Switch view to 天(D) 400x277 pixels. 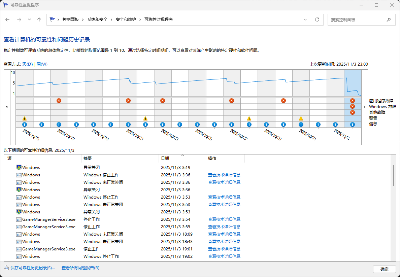click(27, 64)
